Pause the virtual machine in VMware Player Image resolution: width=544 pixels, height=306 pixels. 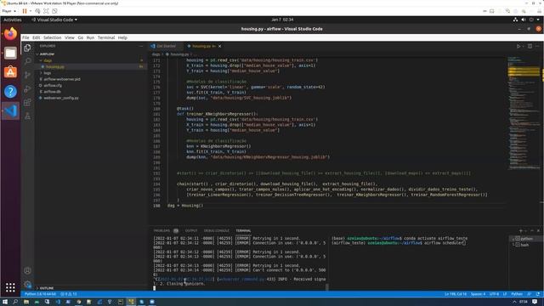point(25,11)
